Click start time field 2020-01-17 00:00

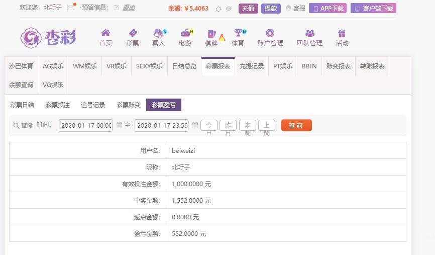pos(86,126)
